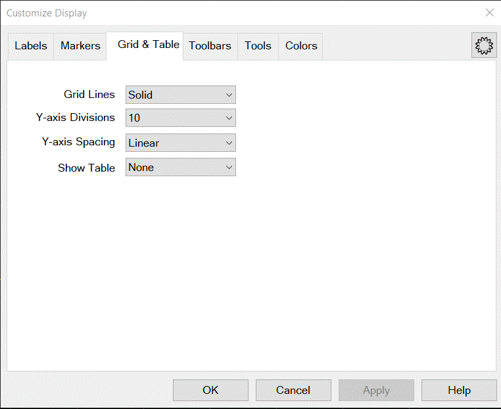
Task: Click the Apply button
Action: (x=376, y=390)
